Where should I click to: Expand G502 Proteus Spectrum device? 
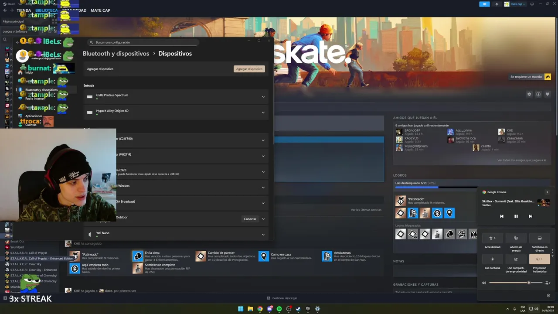263,97
